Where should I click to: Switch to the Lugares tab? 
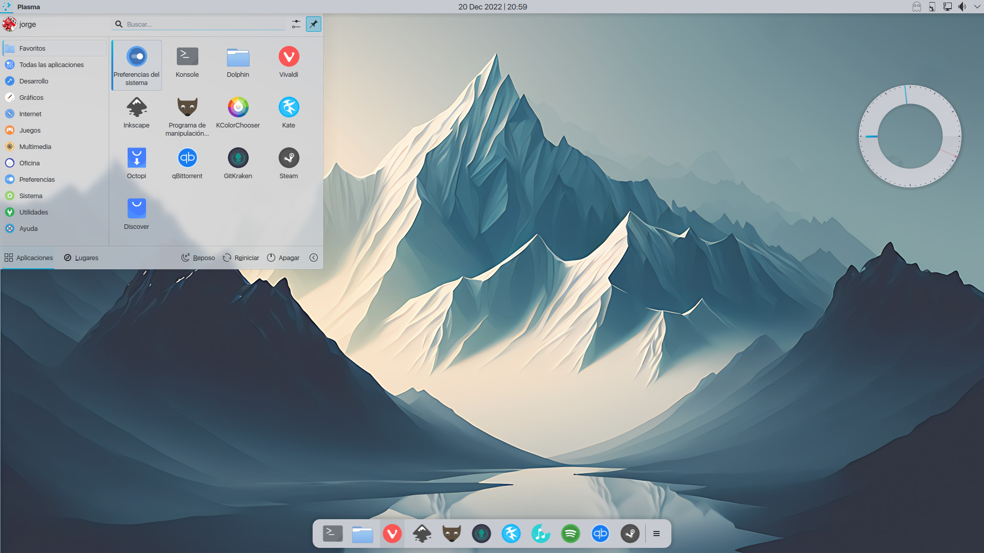coord(81,258)
